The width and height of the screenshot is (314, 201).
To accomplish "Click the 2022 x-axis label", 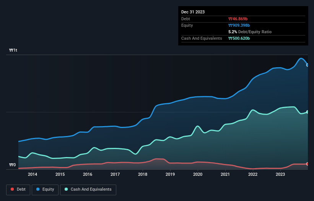I will click(253, 174).
